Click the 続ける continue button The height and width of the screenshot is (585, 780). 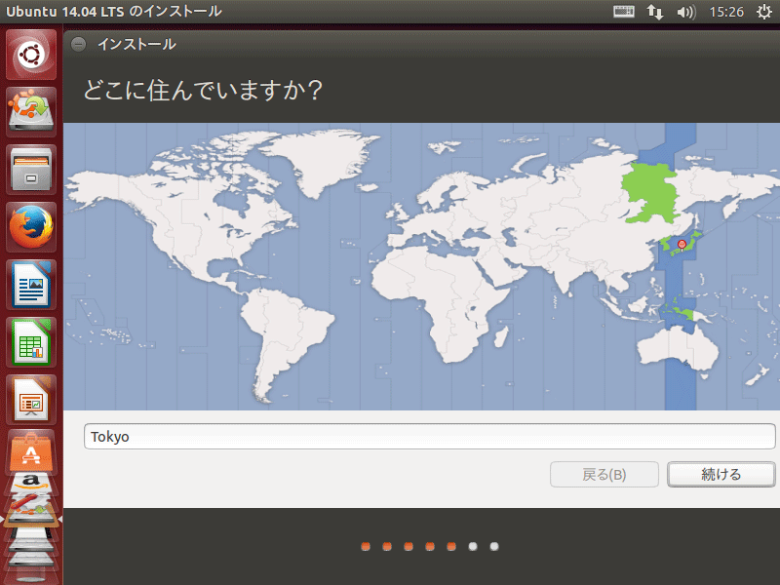pos(721,475)
